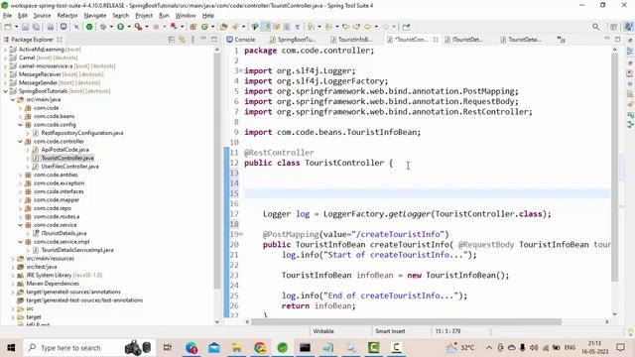
Task: Open hidden editor tabs list
Action: pyautogui.click(x=561, y=40)
